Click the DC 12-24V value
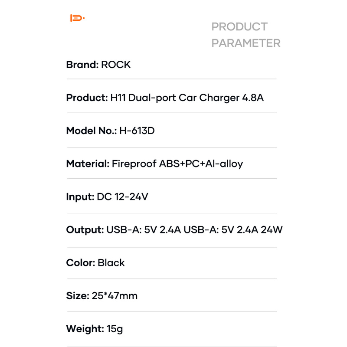 click(123, 196)
